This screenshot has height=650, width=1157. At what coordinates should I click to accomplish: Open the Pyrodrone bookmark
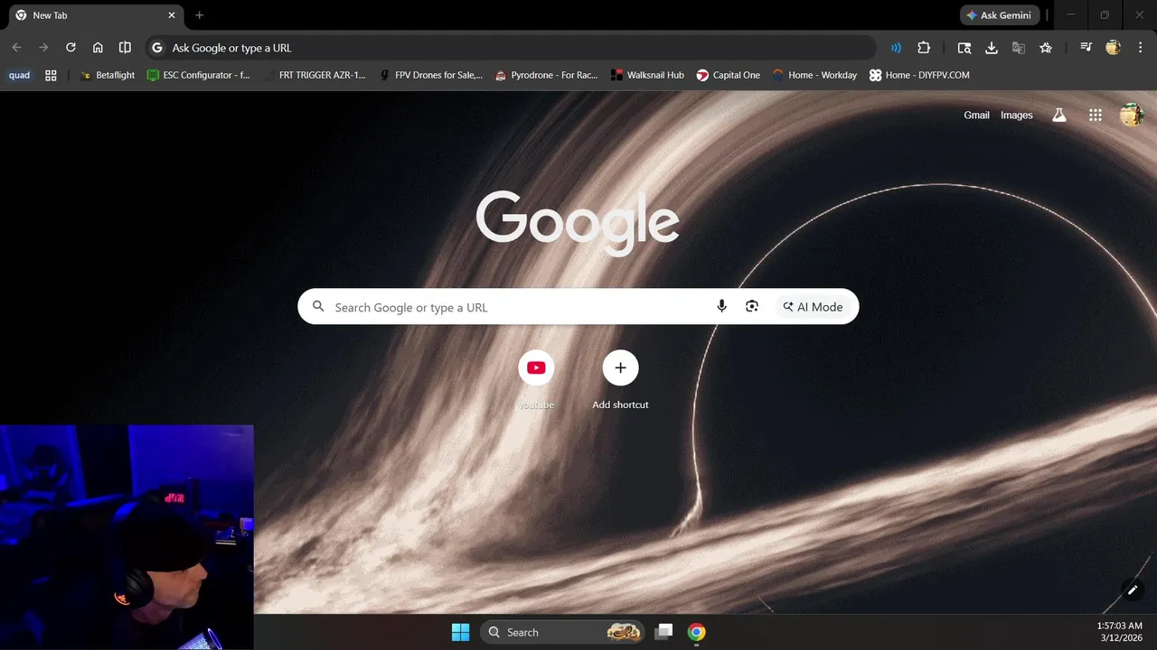click(547, 75)
